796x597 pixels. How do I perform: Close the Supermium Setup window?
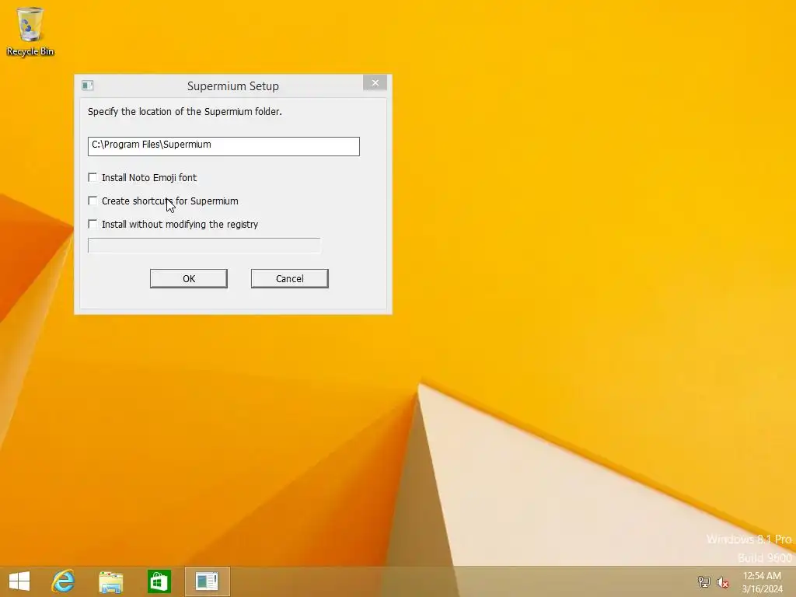375,82
